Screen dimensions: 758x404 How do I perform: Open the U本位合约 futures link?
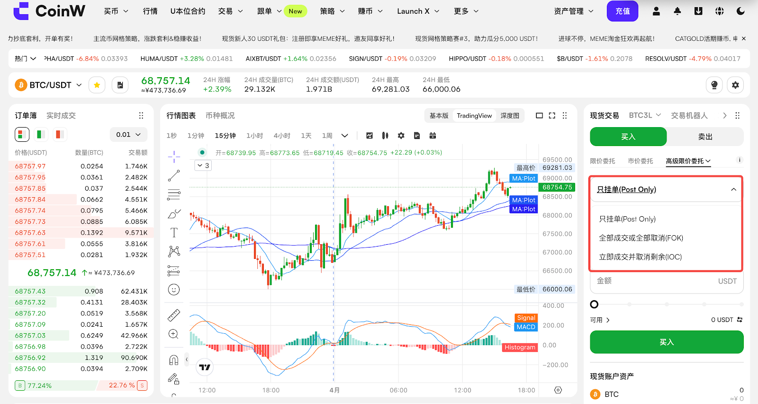click(x=188, y=11)
